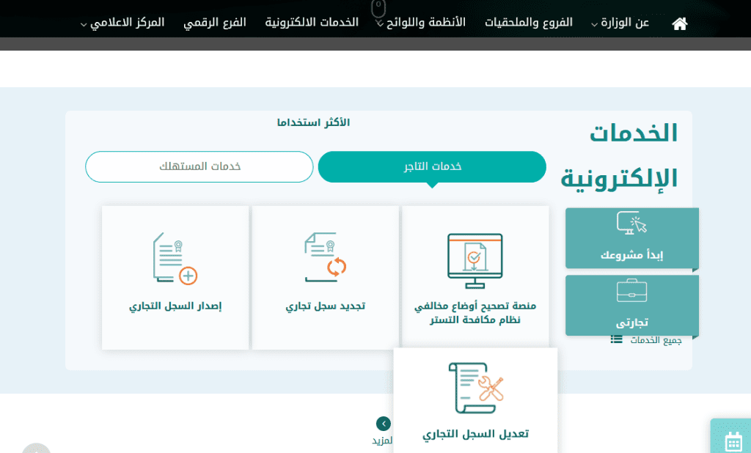This screenshot has height=453, width=751.
Task: Select the خدمات التاجر tab
Action: [x=432, y=167]
